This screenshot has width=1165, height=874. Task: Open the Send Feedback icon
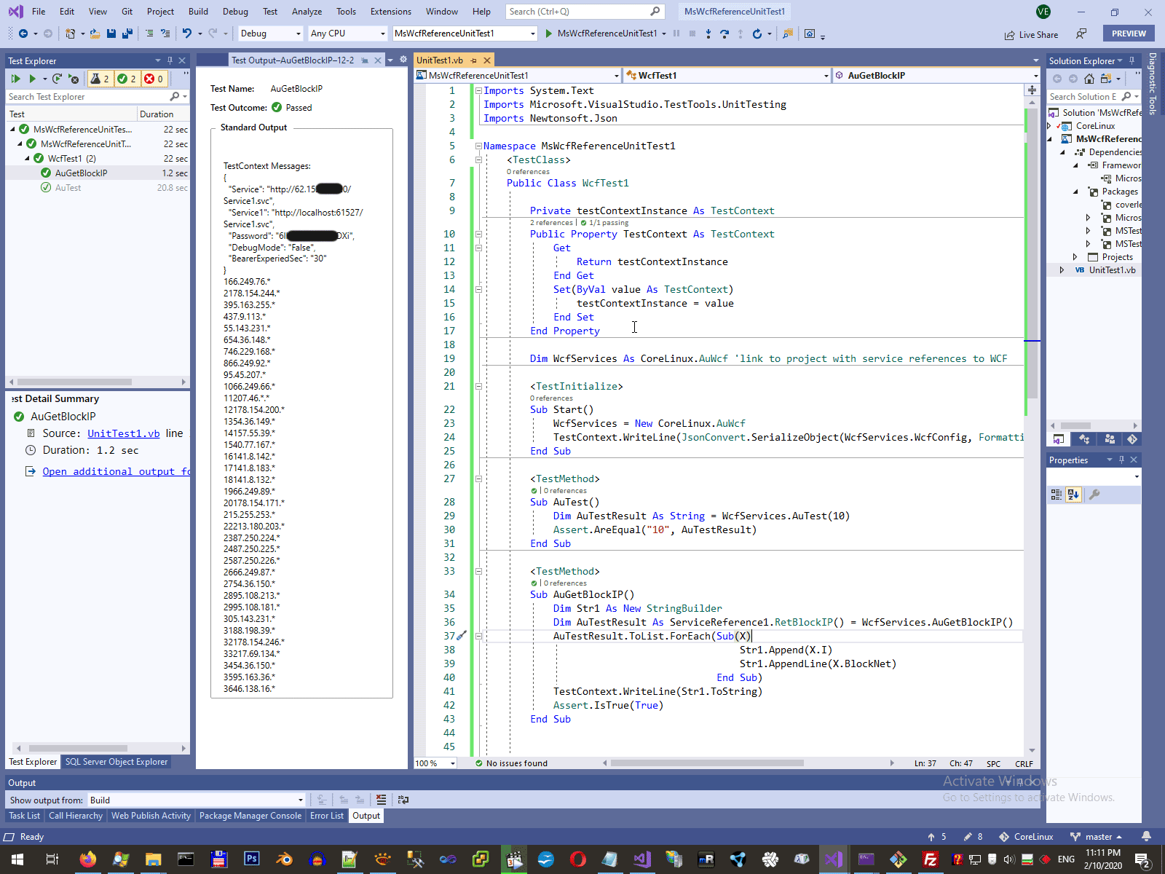pyautogui.click(x=1082, y=34)
